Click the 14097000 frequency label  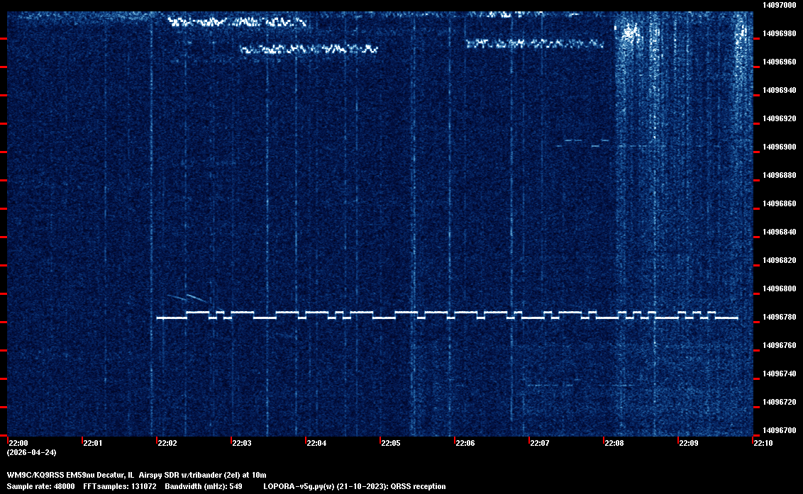coord(778,5)
